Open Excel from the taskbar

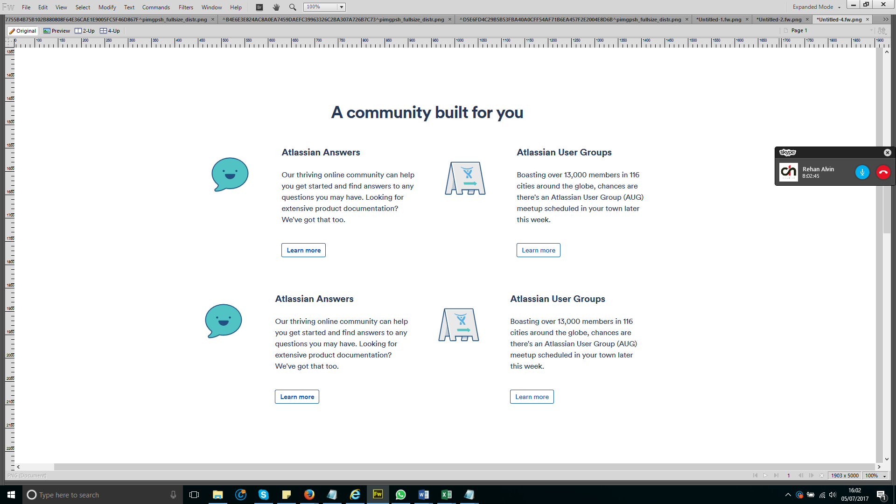click(x=446, y=495)
